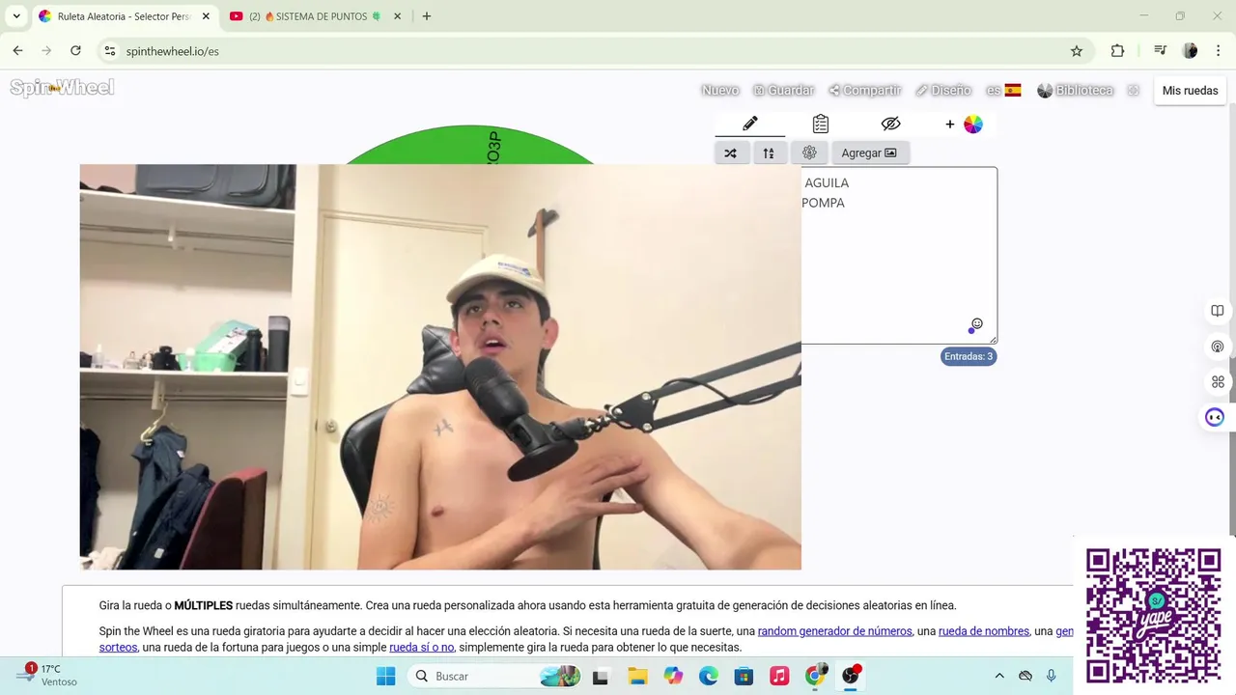Click the AGUILA entry text

tap(827, 182)
